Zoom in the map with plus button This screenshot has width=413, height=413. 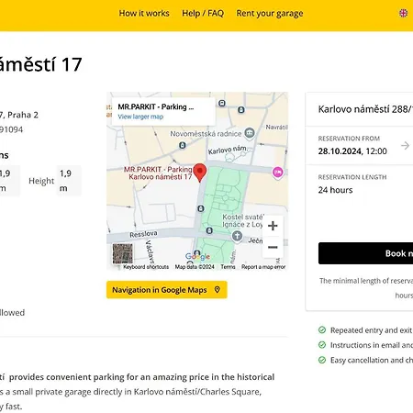(273, 226)
